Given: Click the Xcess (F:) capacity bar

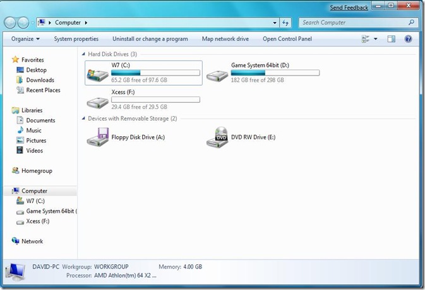Looking at the screenshot, I should [x=155, y=100].
